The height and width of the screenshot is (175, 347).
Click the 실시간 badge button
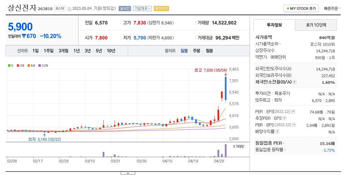[125, 8]
